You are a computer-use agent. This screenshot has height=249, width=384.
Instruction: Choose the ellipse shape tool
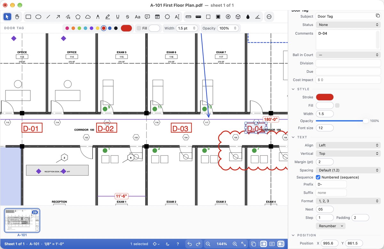38,17
